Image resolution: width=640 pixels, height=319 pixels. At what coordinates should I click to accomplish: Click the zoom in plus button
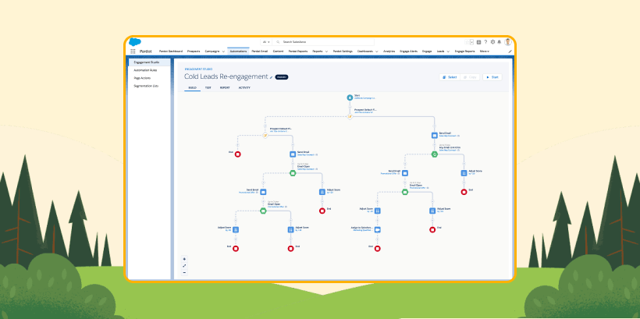[184, 258]
